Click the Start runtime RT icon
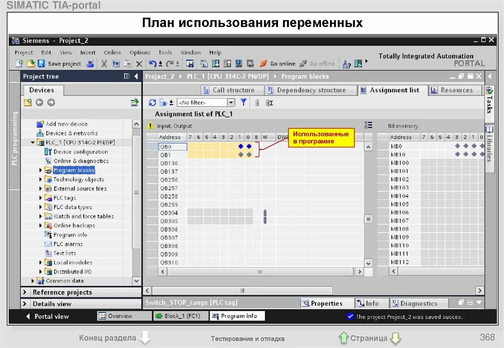Viewport: 504px width, 348px height. click(250, 63)
